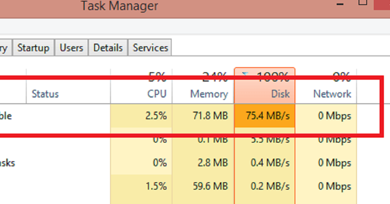Open the Users tab
This screenshot has height=204, width=390.
71,48
